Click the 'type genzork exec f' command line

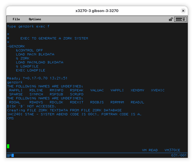(28, 26)
